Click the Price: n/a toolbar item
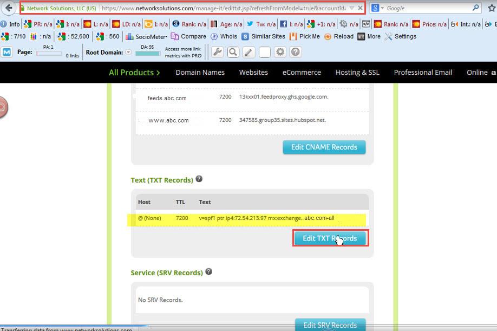This screenshot has width=497, height=331. (x=429, y=24)
